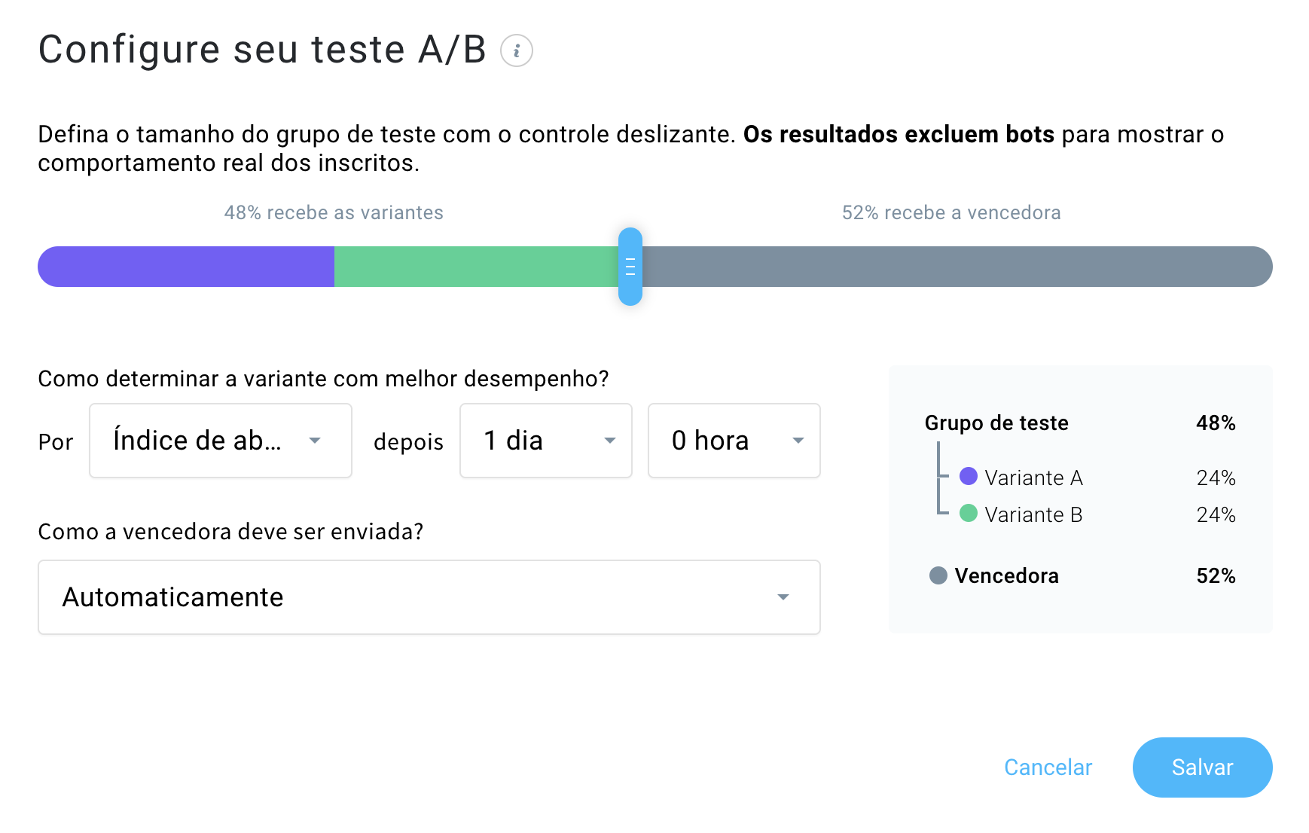This screenshot has width=1309, height=833.
Task: Expand the Automaticamente send-method dropdown
Action: [429, 597]
